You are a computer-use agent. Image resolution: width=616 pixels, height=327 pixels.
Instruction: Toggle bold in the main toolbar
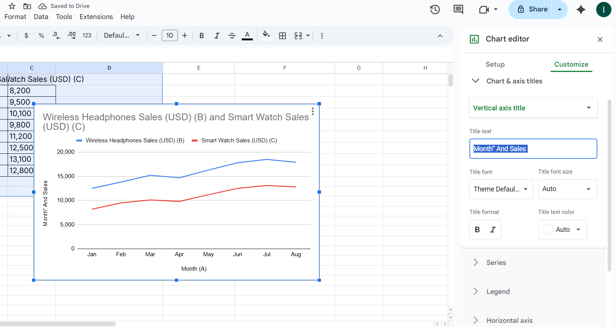[x=201, y=36]
